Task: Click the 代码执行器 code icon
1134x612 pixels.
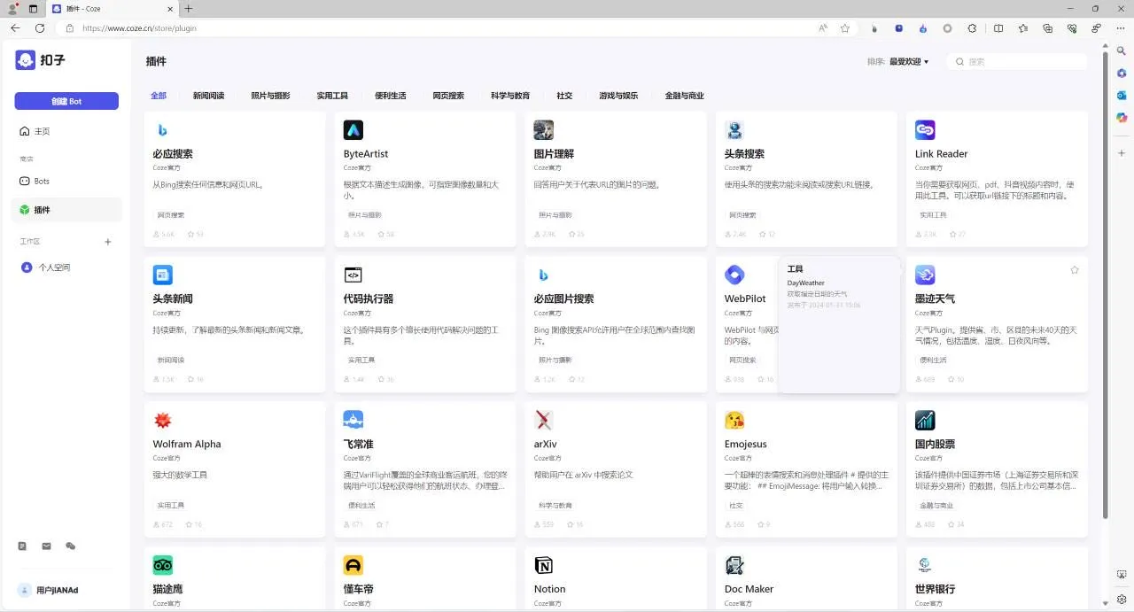Action: 353,275
